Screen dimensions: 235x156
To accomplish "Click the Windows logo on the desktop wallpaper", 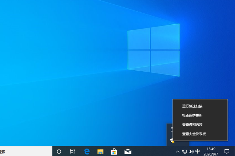I will [153, 49].
